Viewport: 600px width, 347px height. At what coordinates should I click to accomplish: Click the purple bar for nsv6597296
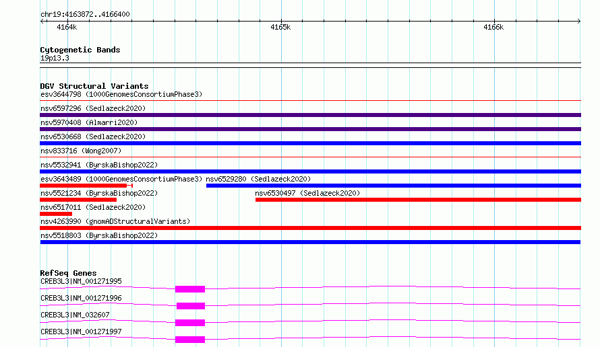310,115
